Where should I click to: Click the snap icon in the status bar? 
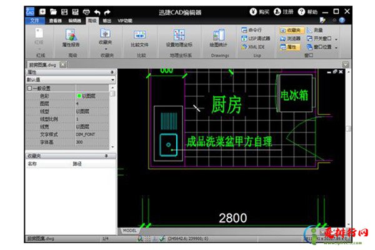point(162,239)
